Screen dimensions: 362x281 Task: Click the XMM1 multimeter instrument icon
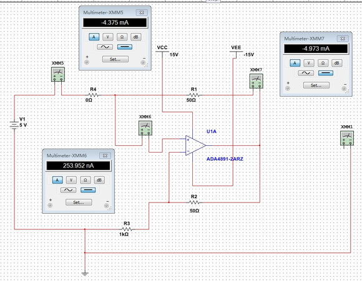point(347,138)
